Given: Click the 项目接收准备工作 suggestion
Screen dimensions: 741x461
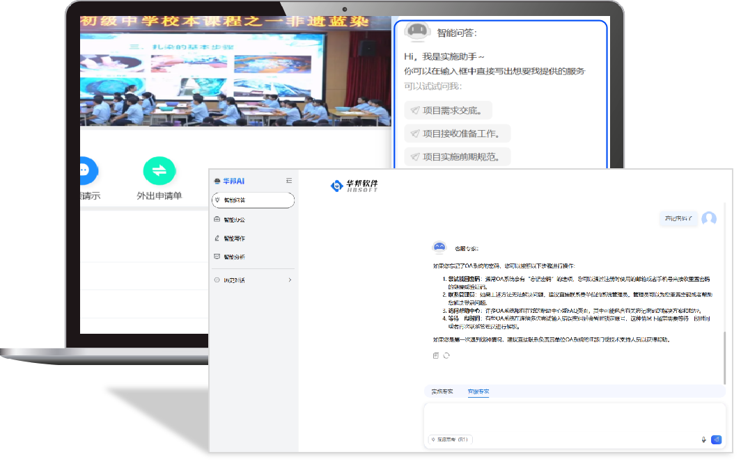Looking at the screenshot, I should pos(455,133).
